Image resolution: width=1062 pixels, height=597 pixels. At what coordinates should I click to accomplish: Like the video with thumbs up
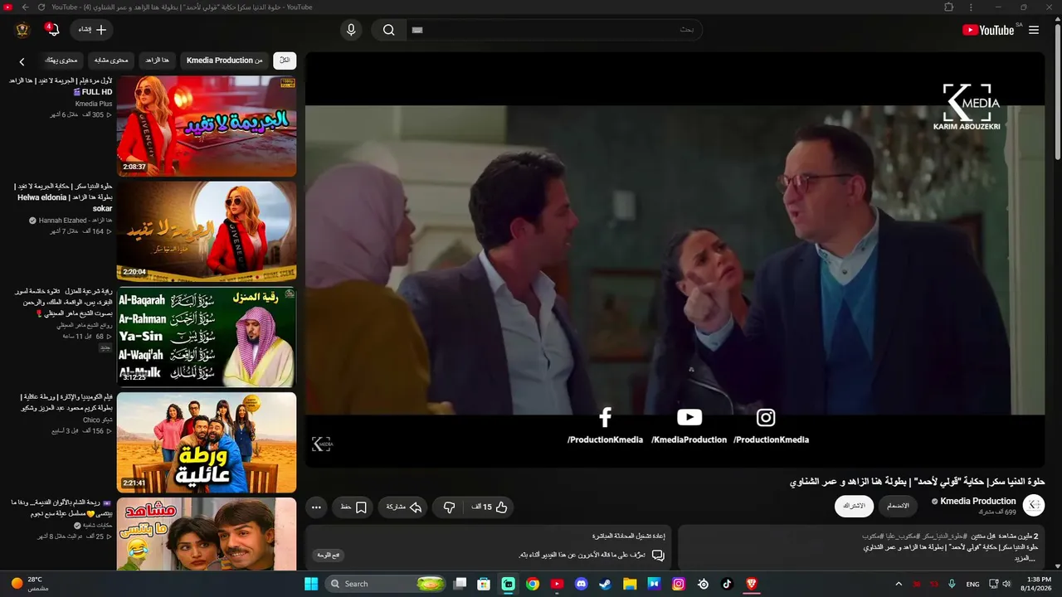490,507
